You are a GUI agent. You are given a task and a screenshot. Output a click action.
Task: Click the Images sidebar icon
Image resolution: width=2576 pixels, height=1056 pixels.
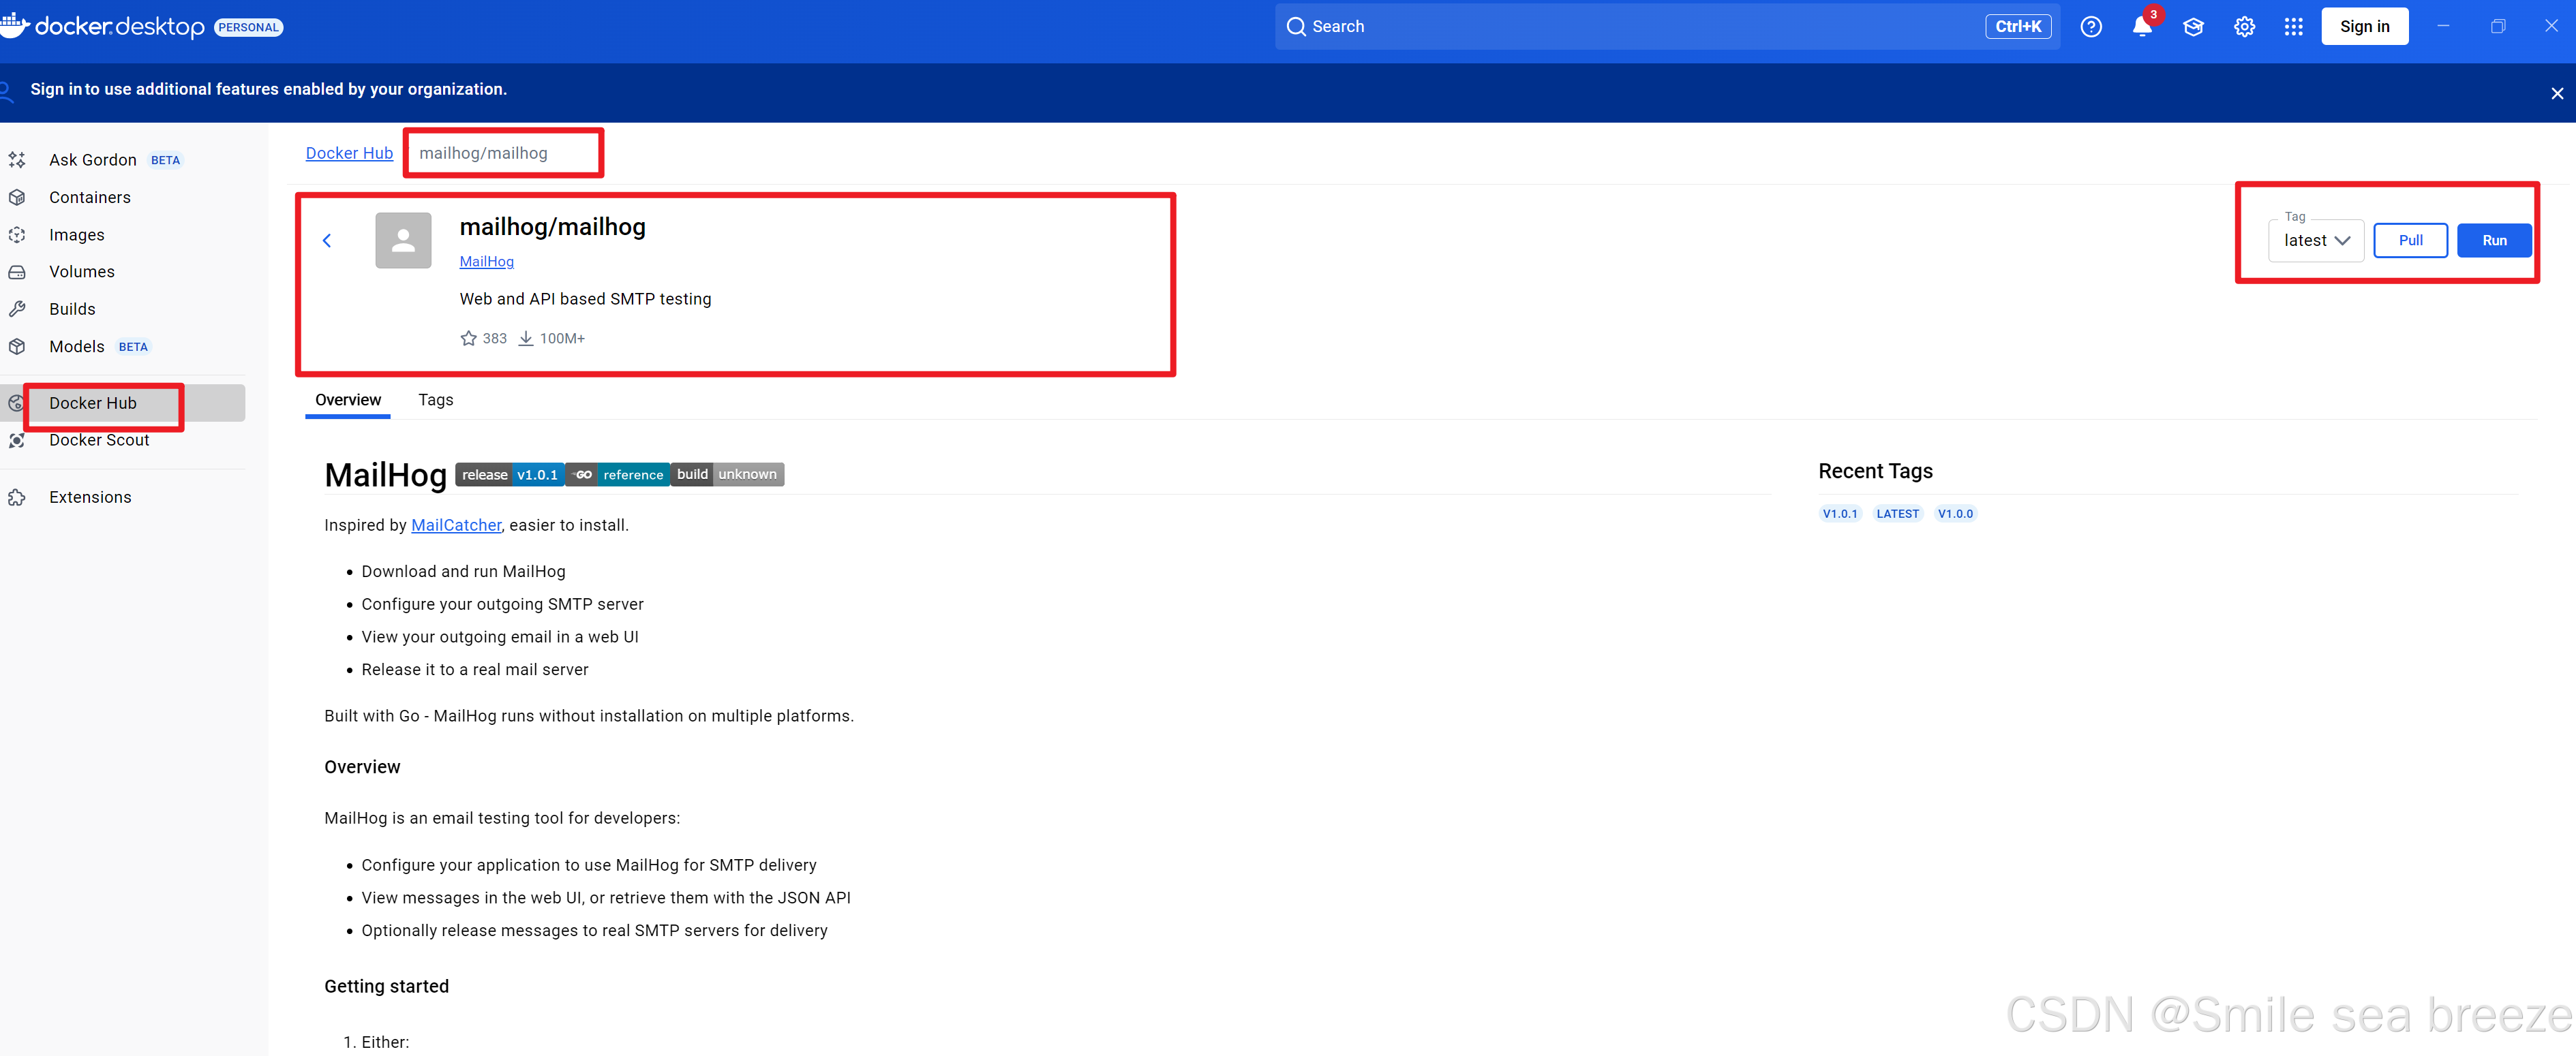click(17, 235)
